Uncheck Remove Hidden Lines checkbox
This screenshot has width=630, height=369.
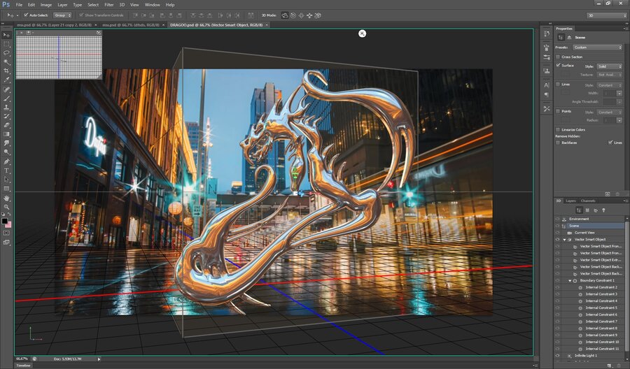610,143
